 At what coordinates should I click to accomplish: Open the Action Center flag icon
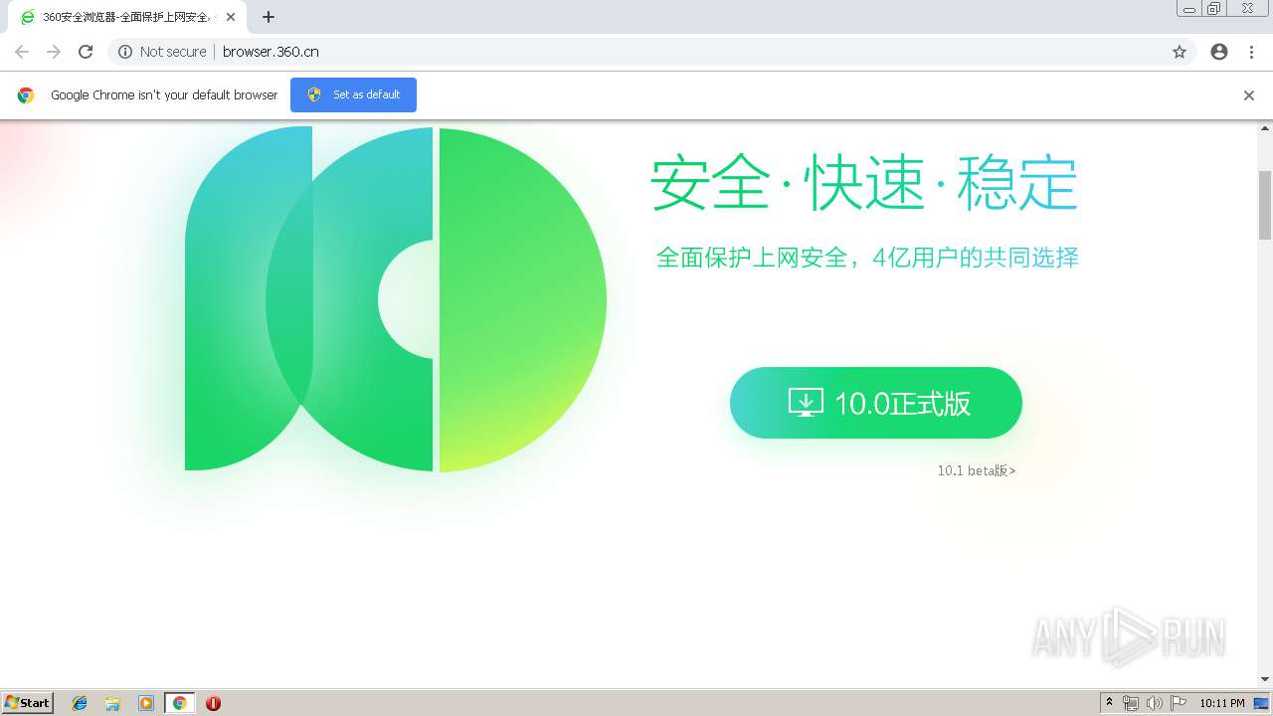pos(1179,703)
